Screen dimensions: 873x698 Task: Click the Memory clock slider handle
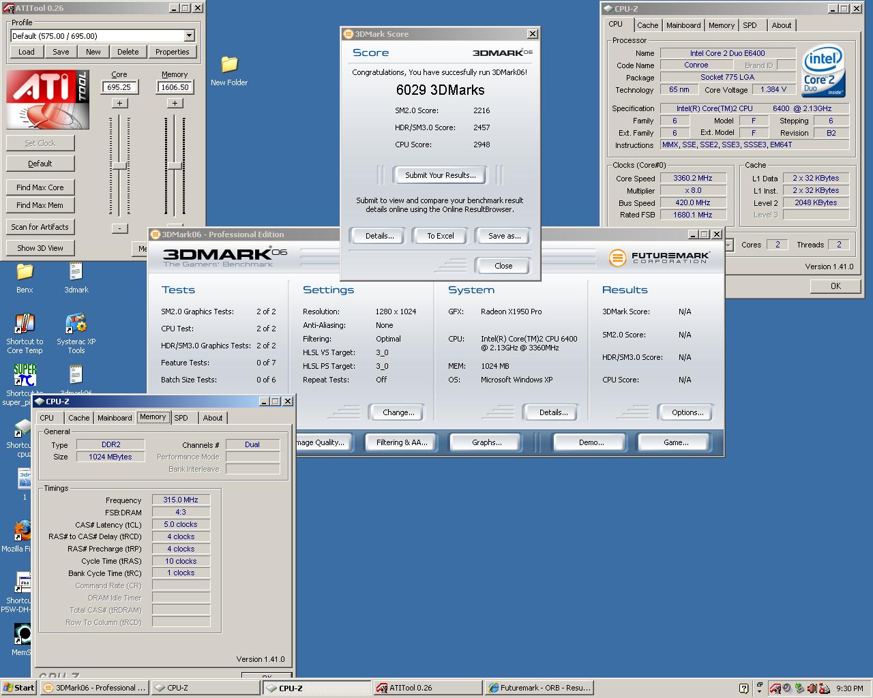pyautogui.click(x=175, y=166)
